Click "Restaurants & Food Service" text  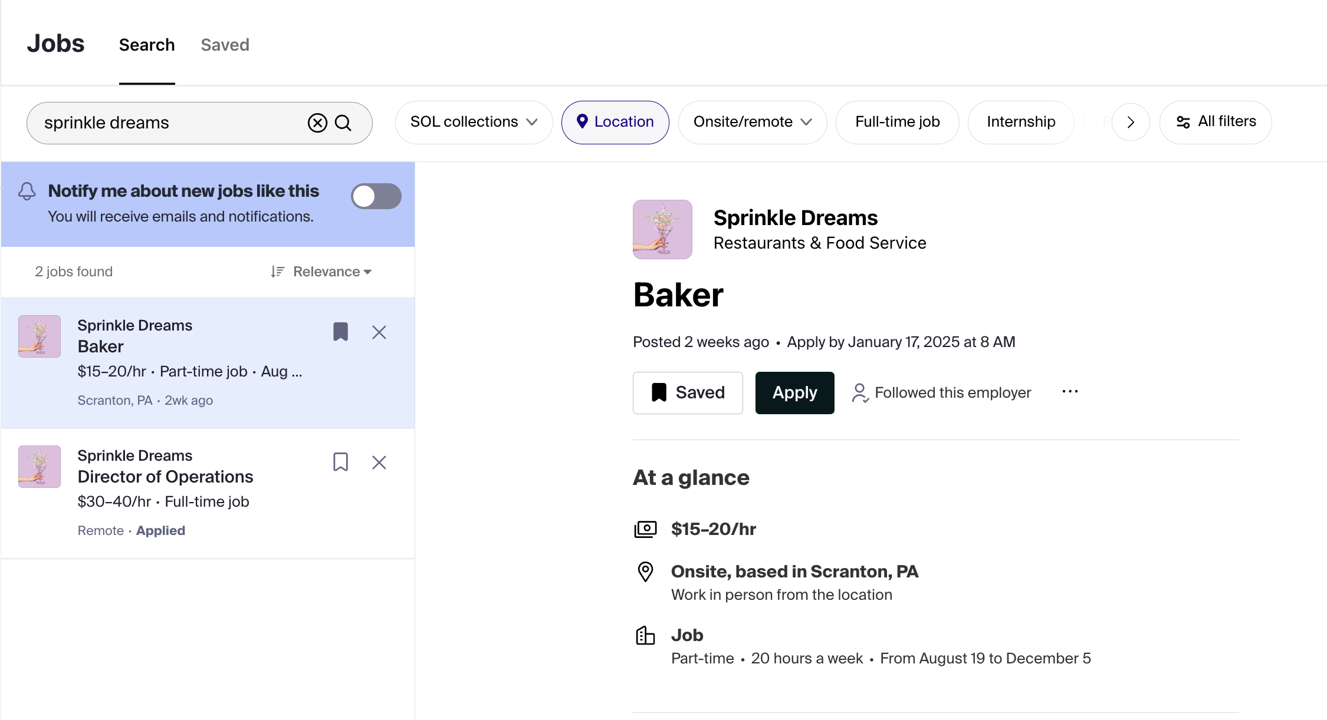(x=820, y=243)
